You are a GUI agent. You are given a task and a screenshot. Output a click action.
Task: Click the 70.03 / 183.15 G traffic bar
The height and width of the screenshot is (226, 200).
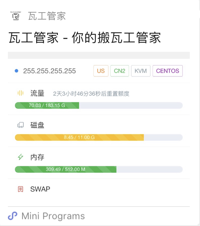[x=99, y=106]
